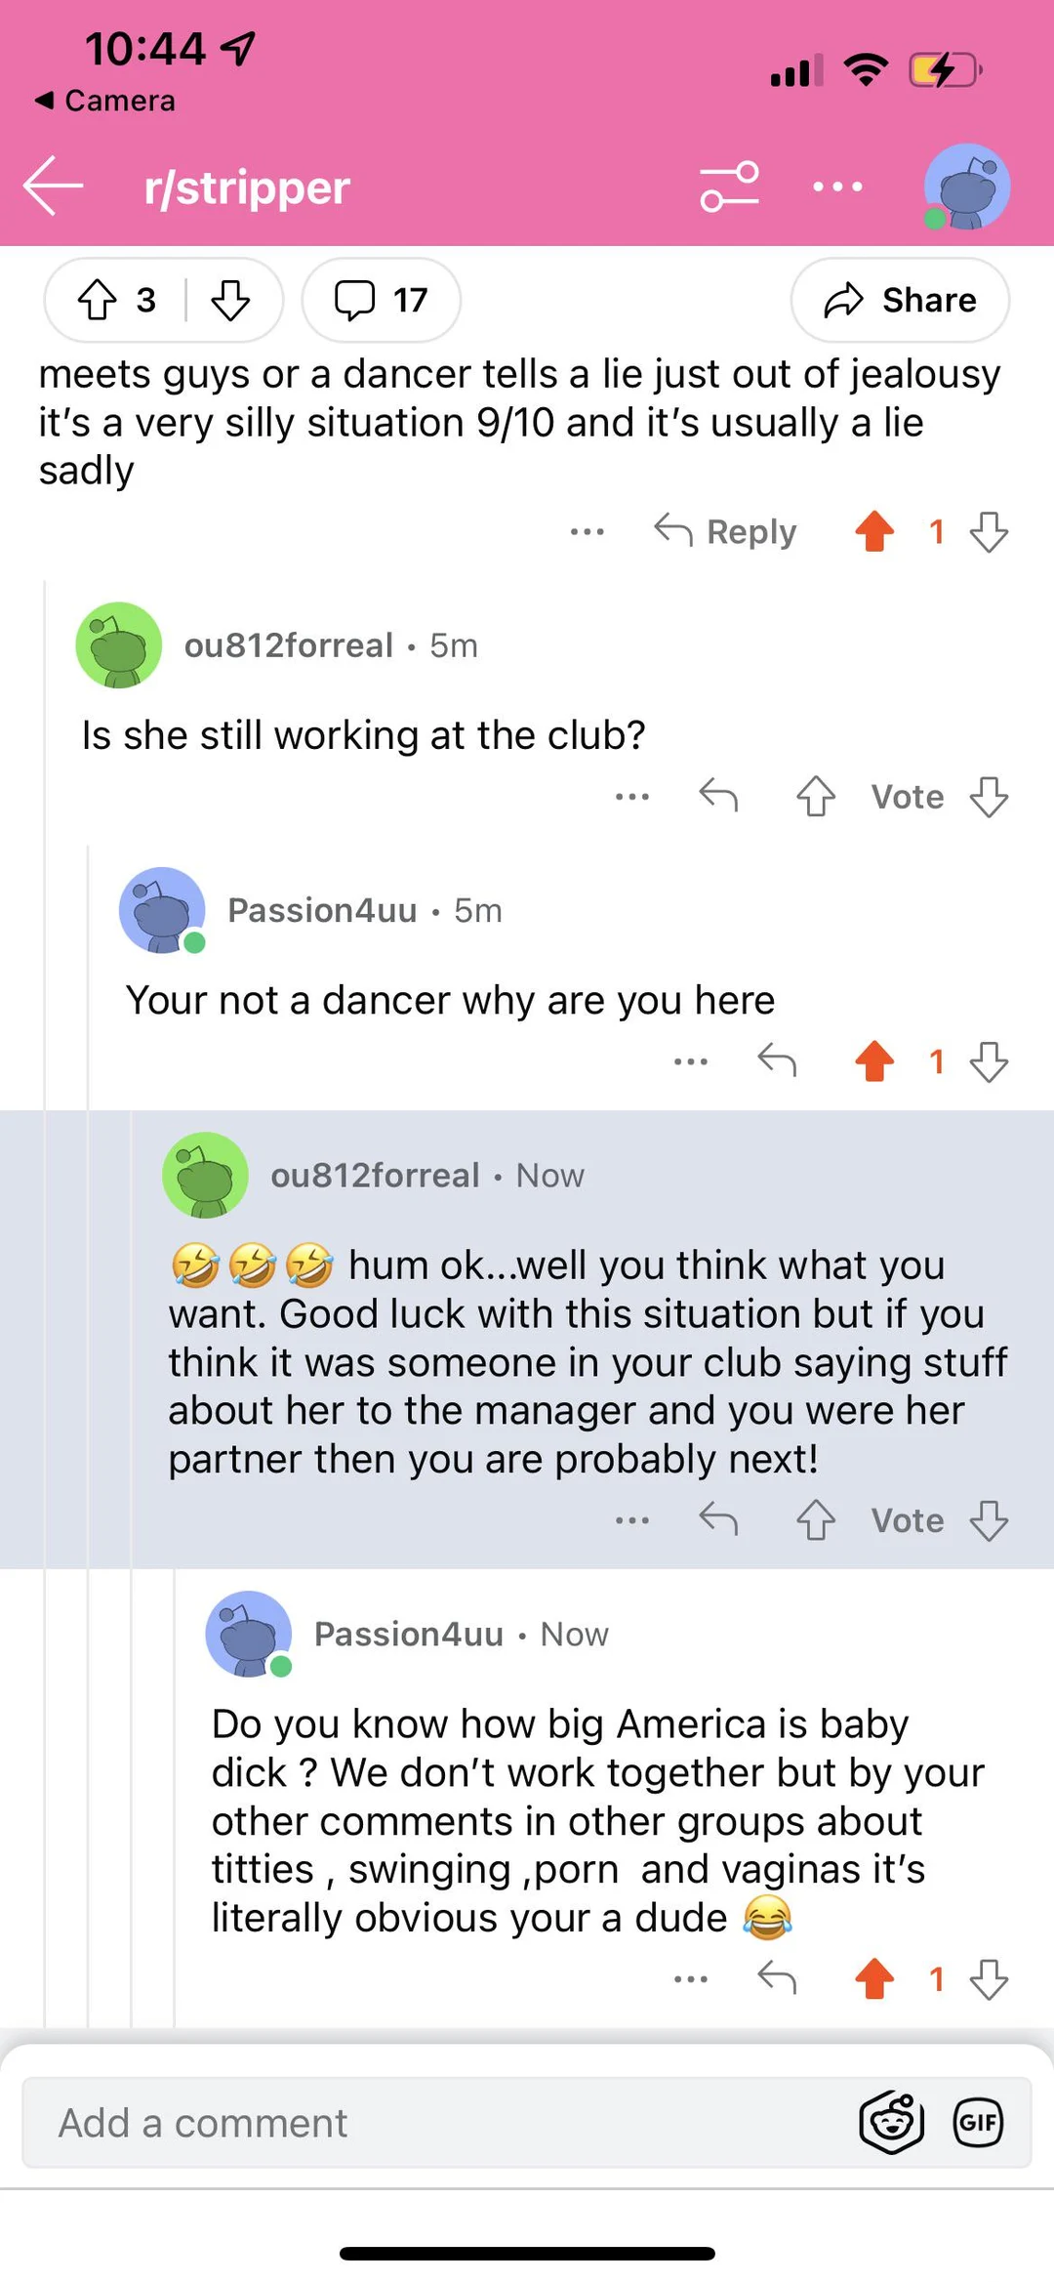Tap reply arrow on "Your not a dancer" comment
The height and width of the screenshot is (2282, 1054).
777,1060
